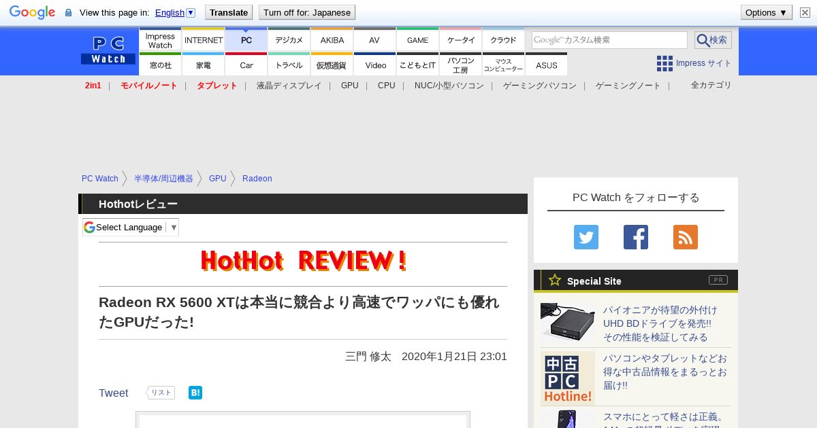Open the AKIBA tab
Screen dimensions: 817x428
pyautogui.click(x=332, y=40)
